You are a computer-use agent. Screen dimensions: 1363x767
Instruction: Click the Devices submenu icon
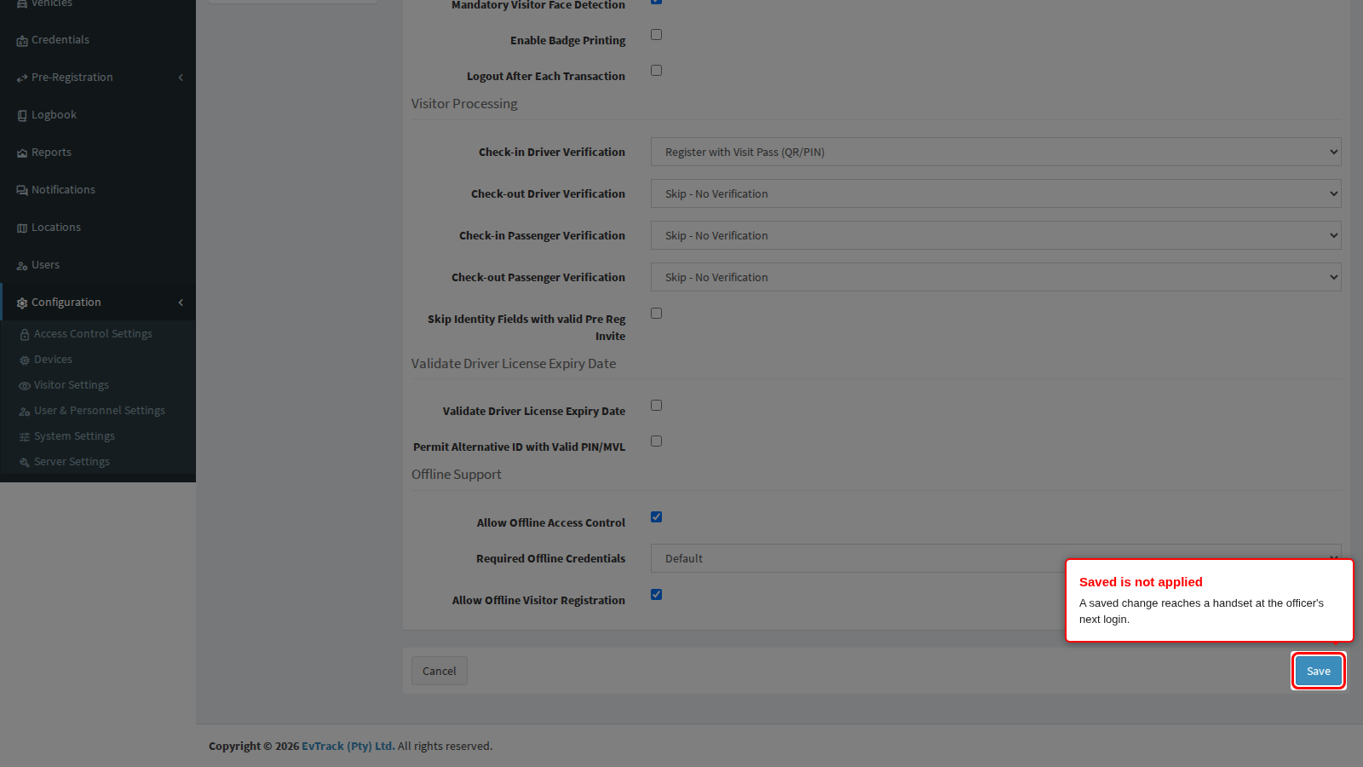point(25,360)
